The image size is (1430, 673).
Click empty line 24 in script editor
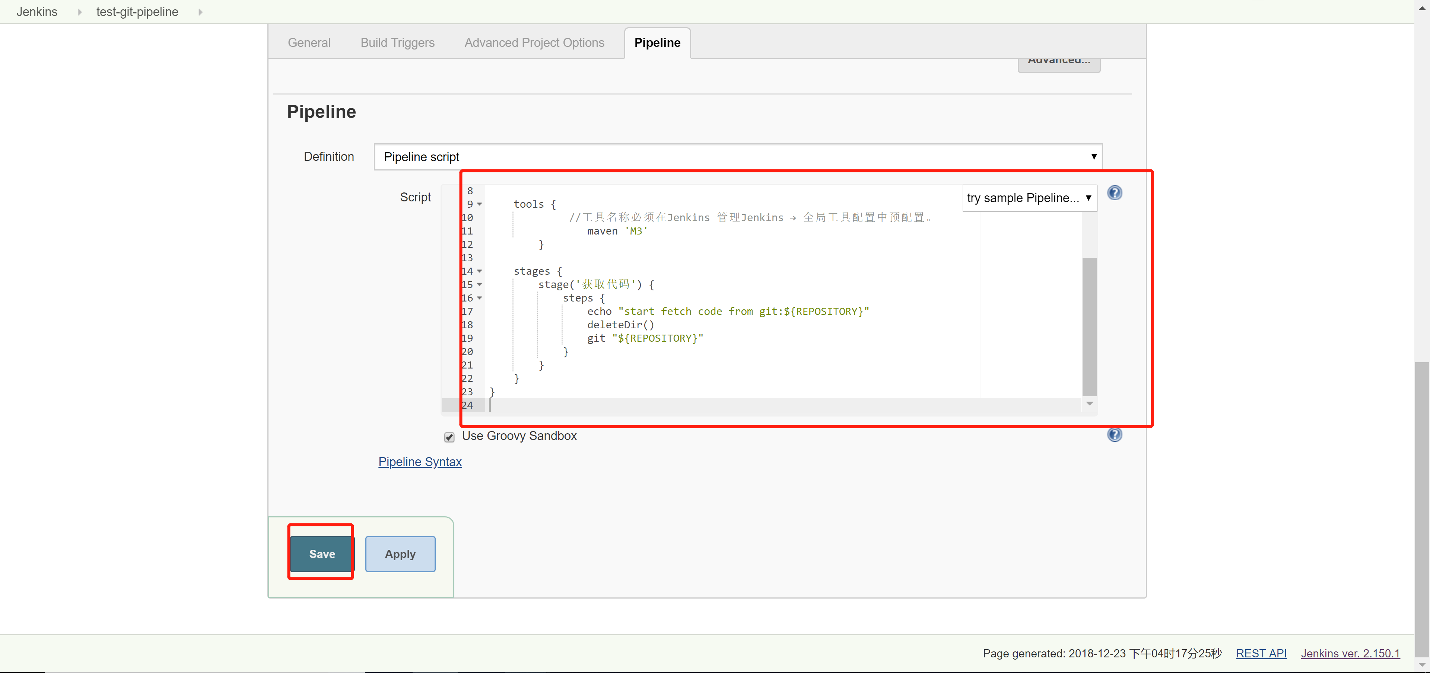click(x=722, y=406)
